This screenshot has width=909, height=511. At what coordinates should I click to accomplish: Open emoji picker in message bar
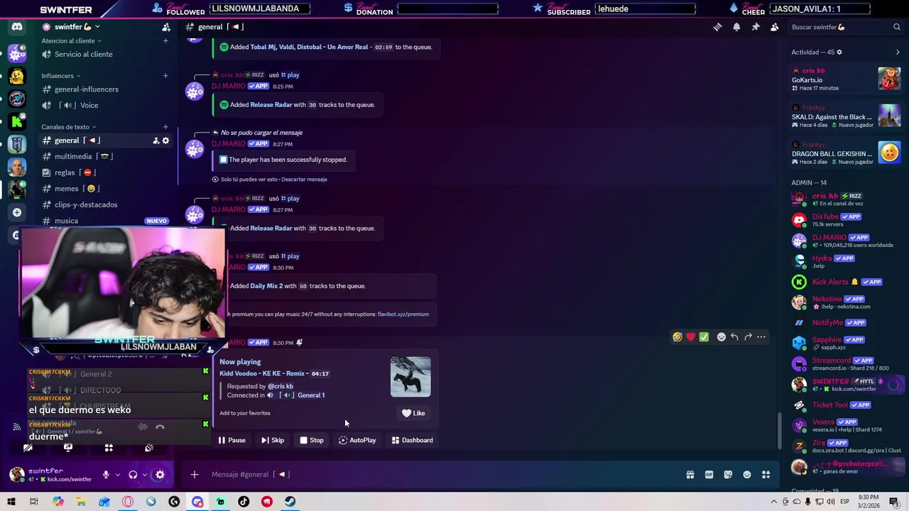click(747, 475)
